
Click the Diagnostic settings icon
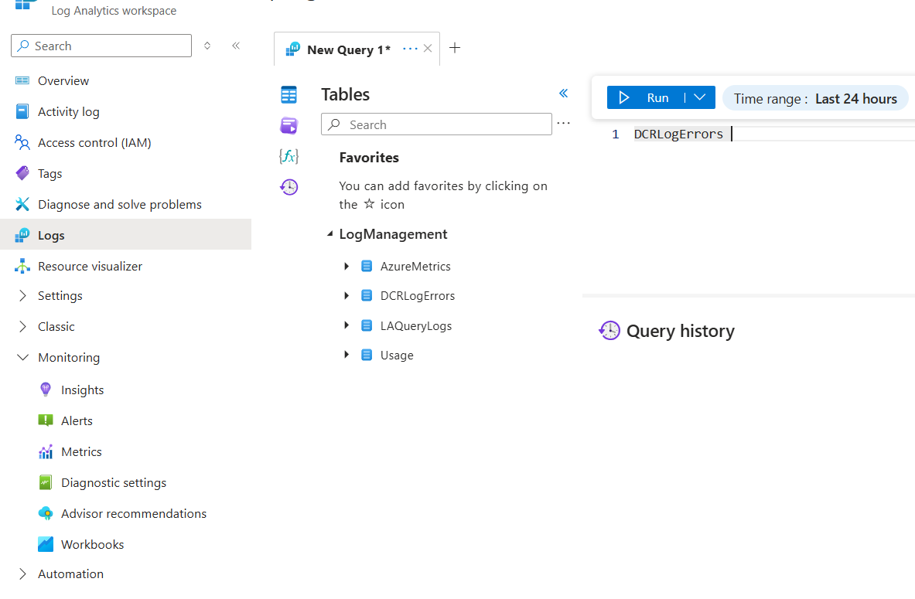[46, 482]
